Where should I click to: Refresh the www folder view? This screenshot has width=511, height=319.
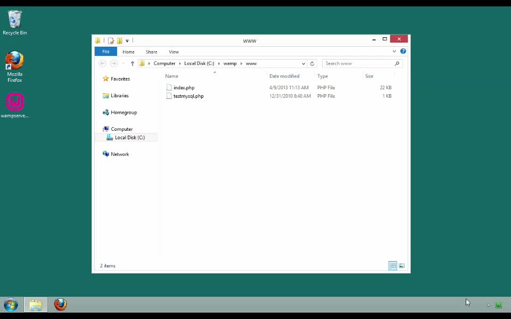click(312, 63)
